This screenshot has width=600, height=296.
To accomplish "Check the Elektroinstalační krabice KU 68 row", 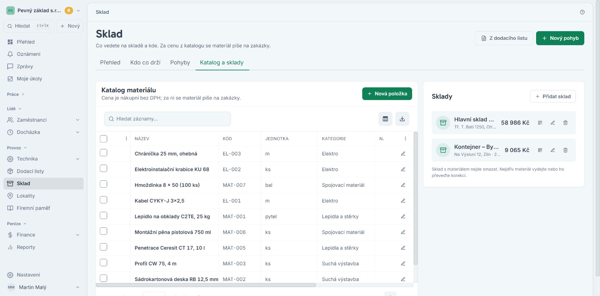I will (103, 168).
